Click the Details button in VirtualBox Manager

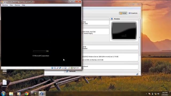(123, 13)
